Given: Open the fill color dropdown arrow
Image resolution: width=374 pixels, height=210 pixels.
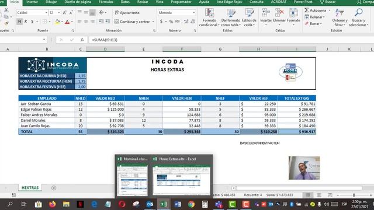Looking at the screenshot, I should pyautogui.click(x=62, y=22).
